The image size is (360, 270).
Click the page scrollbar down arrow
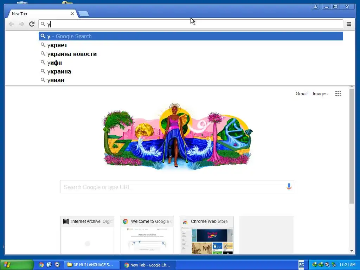click(352, 251)
